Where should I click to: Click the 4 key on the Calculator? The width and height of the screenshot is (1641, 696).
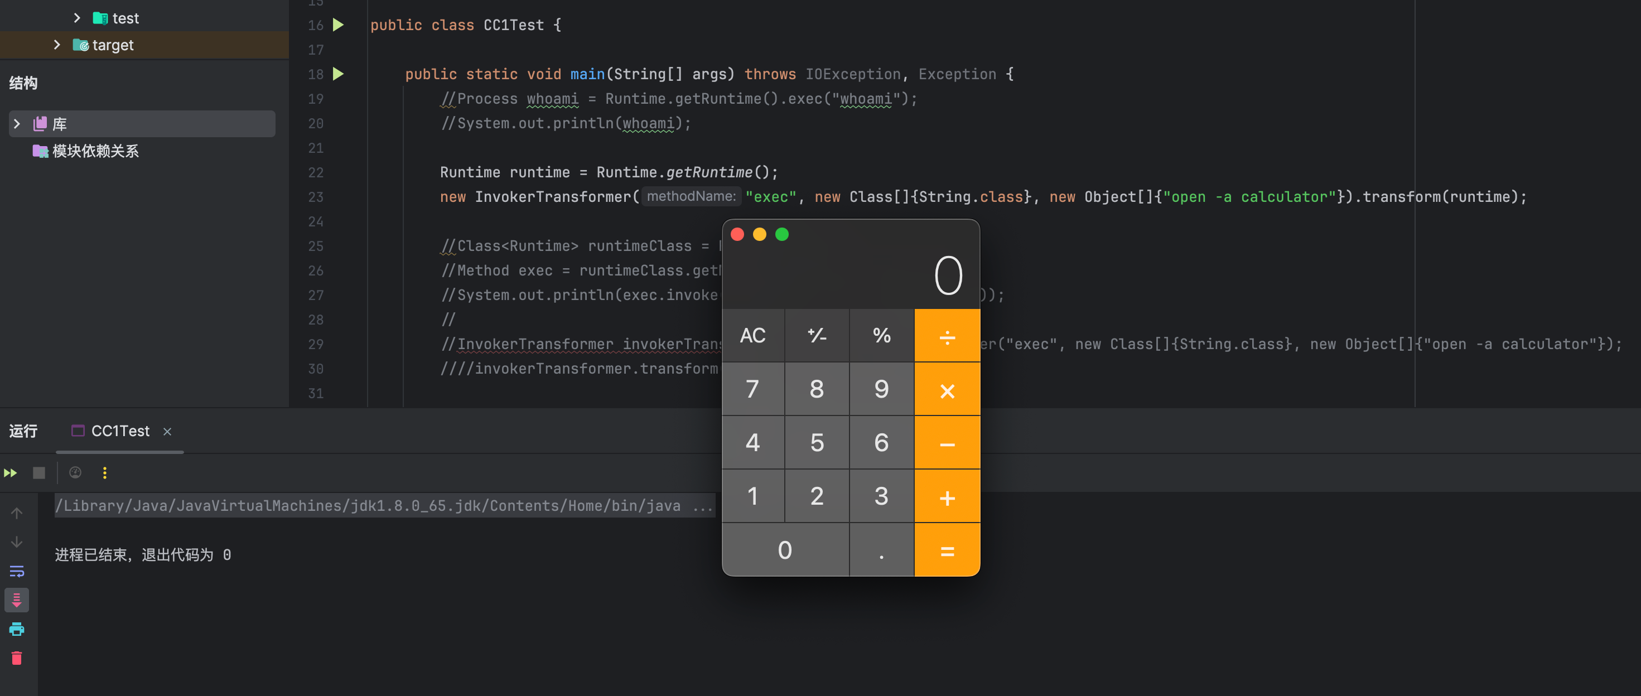[752, 443]
